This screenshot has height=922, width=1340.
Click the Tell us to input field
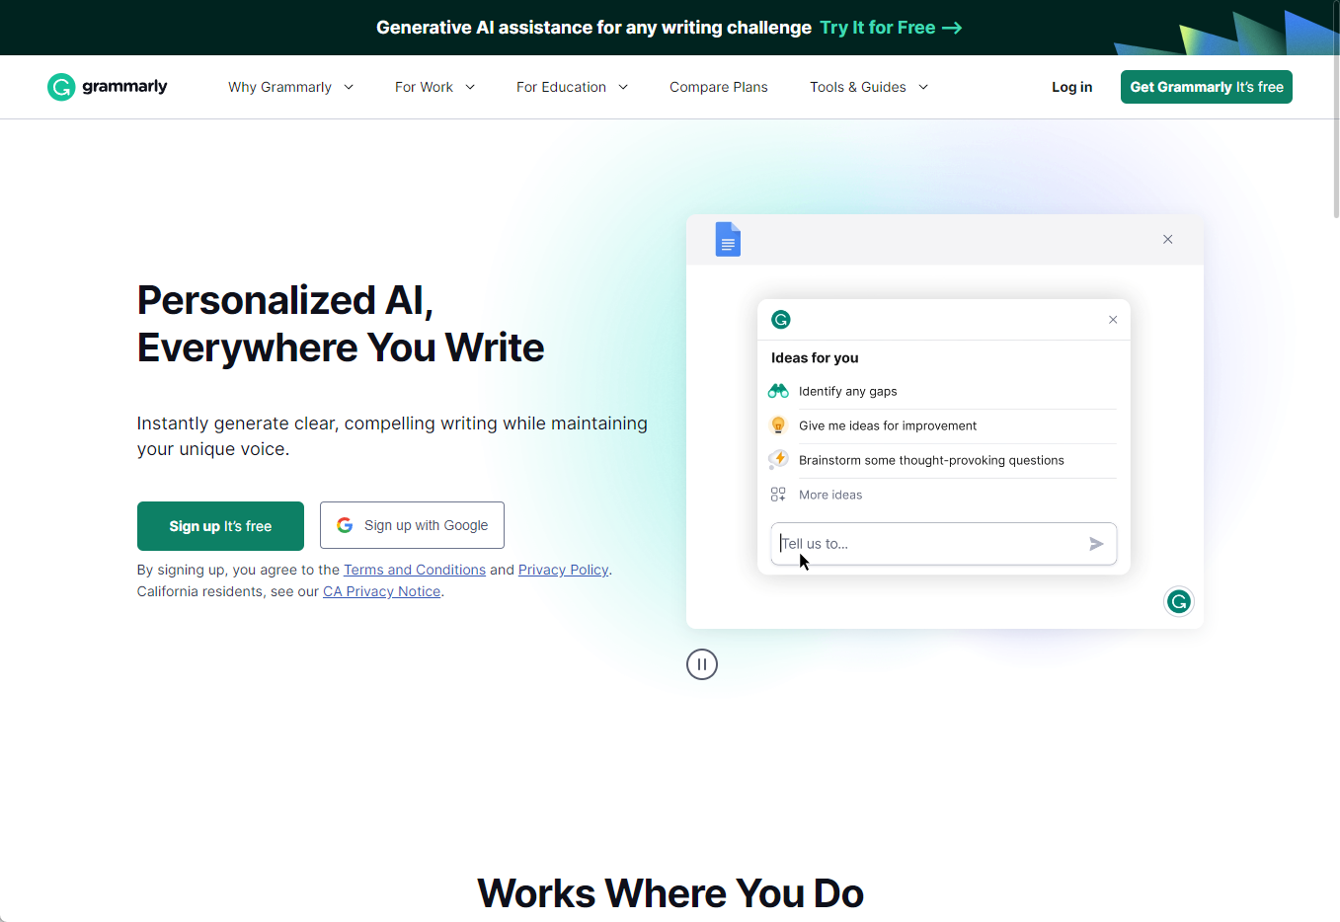pyautogui.click(x=943, y=544)
